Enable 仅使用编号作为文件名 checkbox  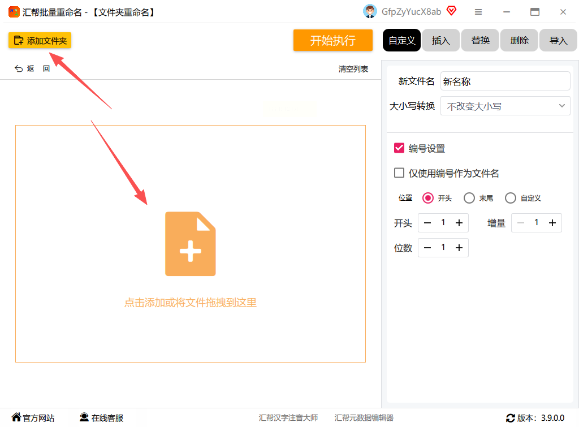click(399, 173)
